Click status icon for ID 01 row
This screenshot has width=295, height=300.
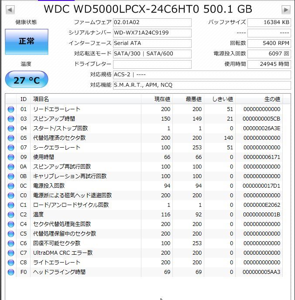click(x=11, y=109)
